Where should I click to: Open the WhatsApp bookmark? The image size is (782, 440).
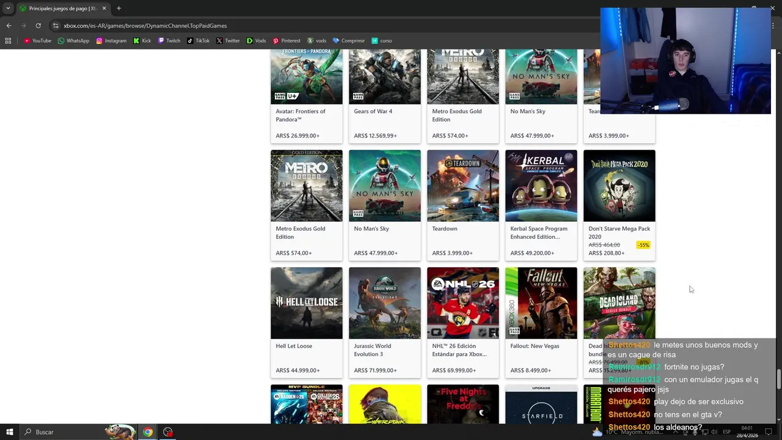[x=73, y=41]
